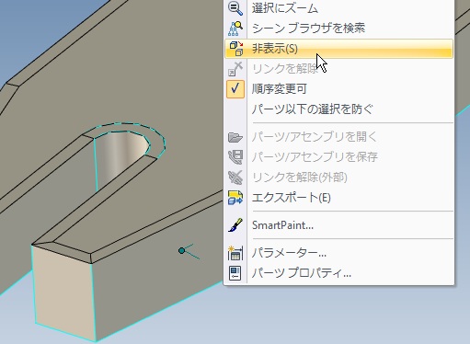470x344 pixels.
Task: Click the パラメーター table icon
Action: point(235,253)
